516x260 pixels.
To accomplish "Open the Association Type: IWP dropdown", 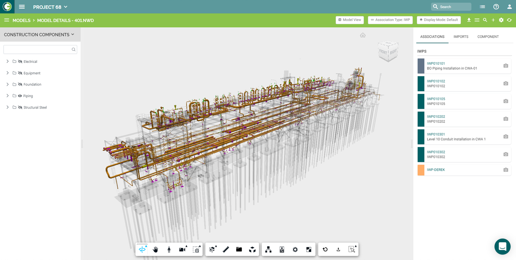I will point(390,20).
